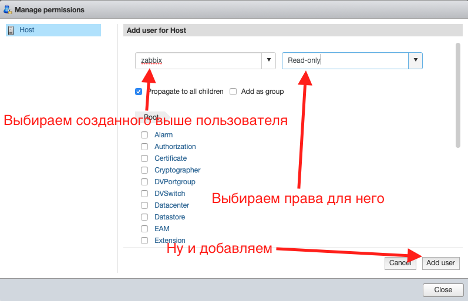Tick the Alarm privilege checkbox
468x301 pixels.
[x=144, y=135]
